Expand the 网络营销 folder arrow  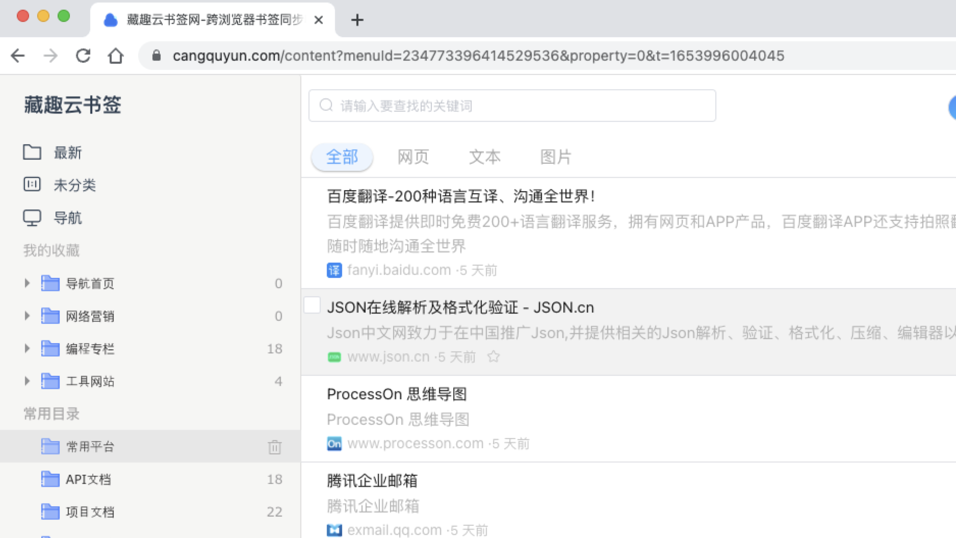coord(27,316)
